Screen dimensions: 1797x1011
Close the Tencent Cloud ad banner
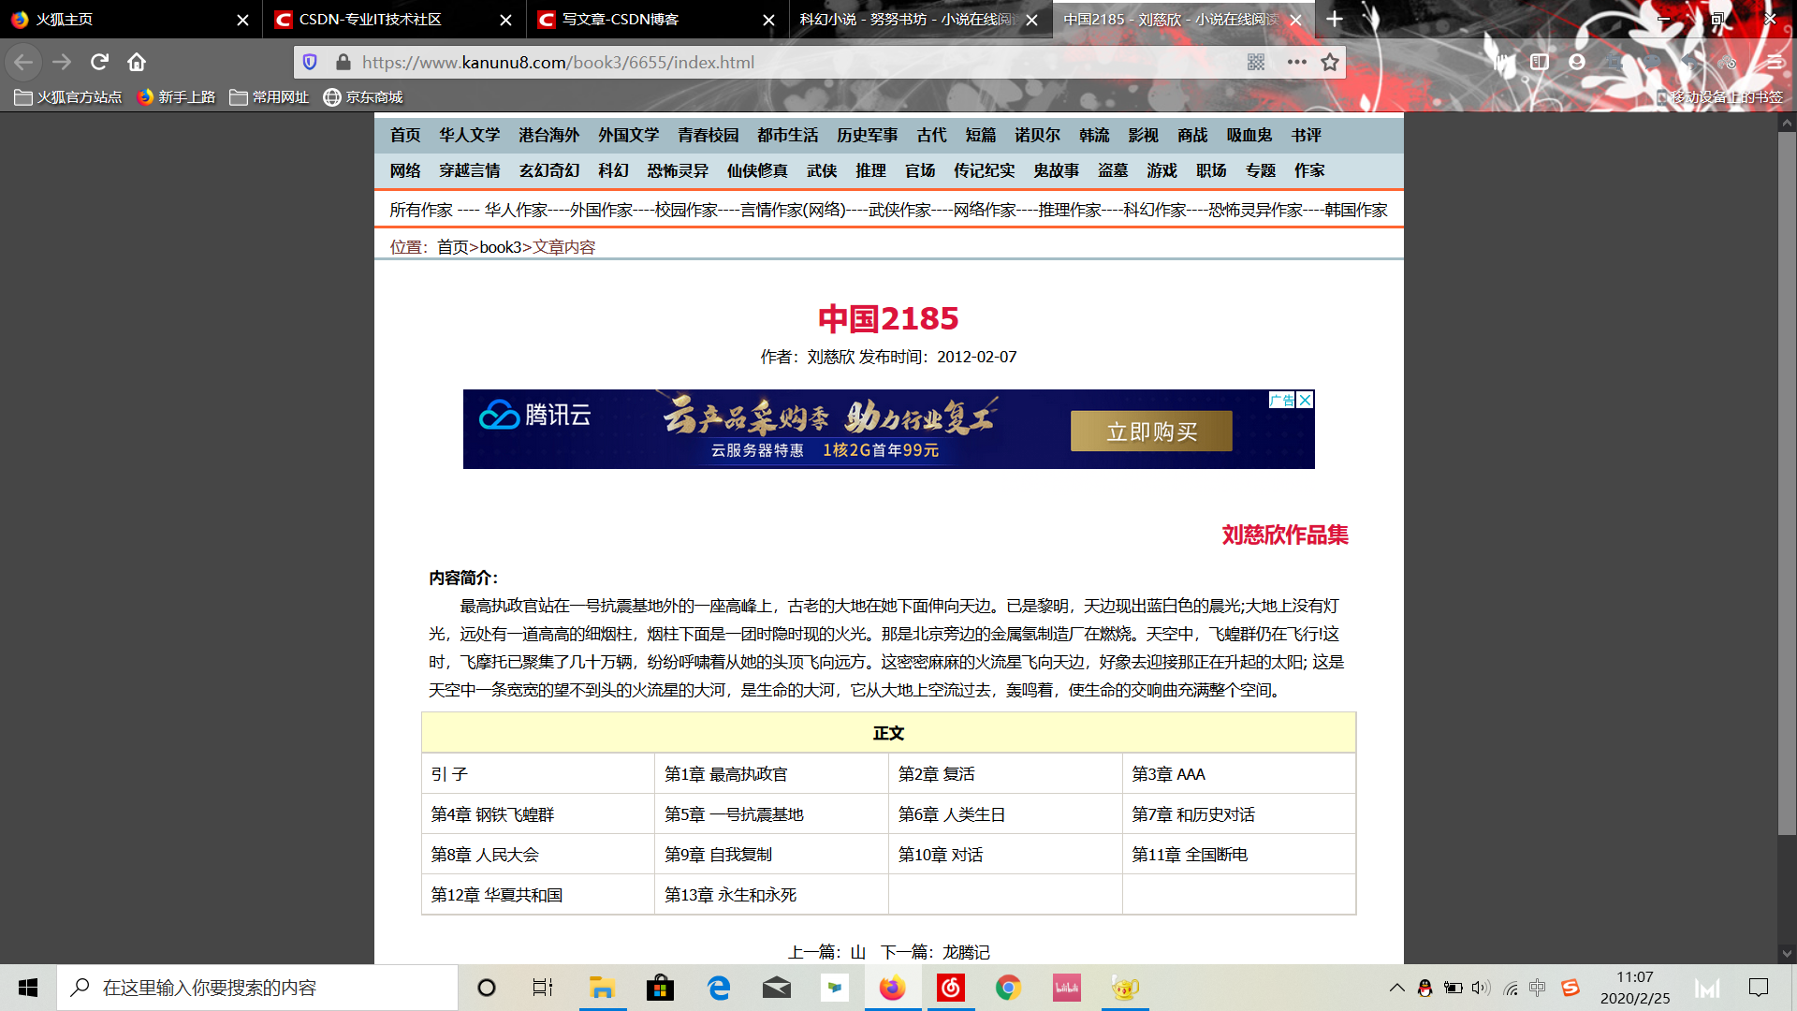(1305, 400)
